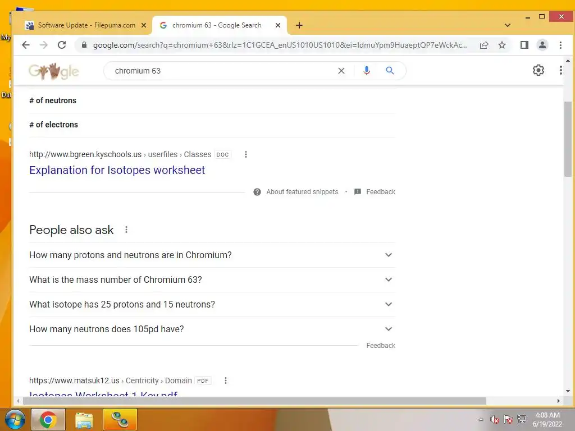This screenshot has width=575, height=431.
Task: Switch to Software Update - Filepuma.com tab
Action: 86,25
